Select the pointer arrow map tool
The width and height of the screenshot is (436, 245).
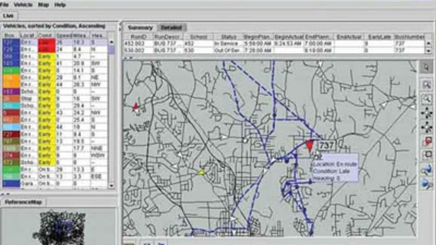tap(426, 67)
